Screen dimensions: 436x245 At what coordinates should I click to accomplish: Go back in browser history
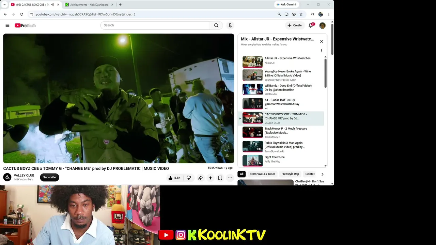[x=5, y=14]
